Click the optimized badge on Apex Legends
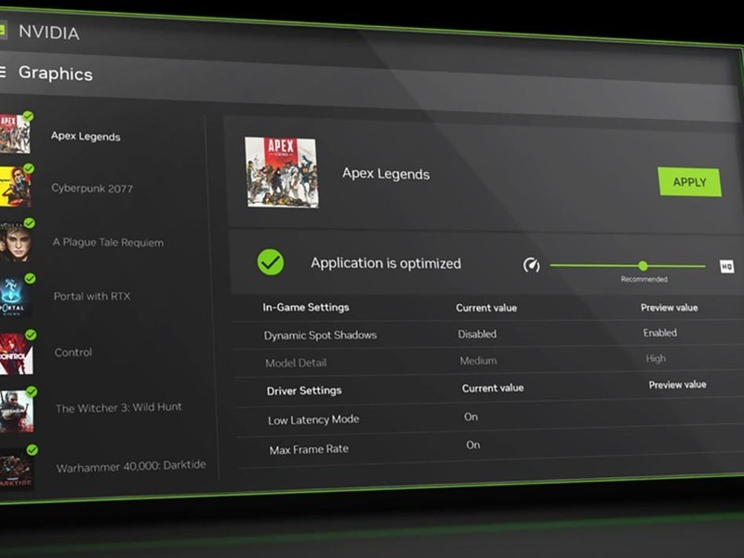Viewport: 744px width, 558px height. 28,116
